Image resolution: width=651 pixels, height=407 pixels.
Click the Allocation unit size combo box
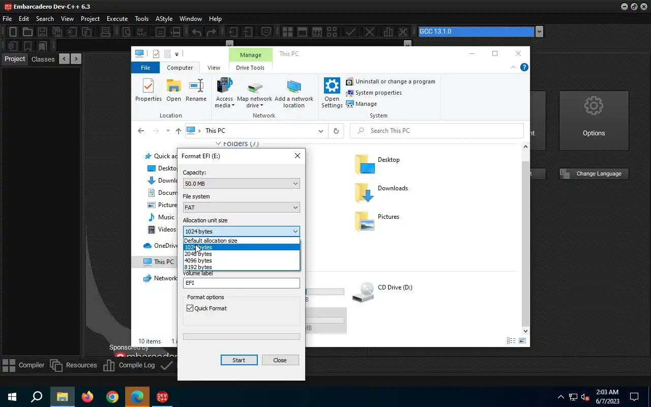click(x=241, y=231)
